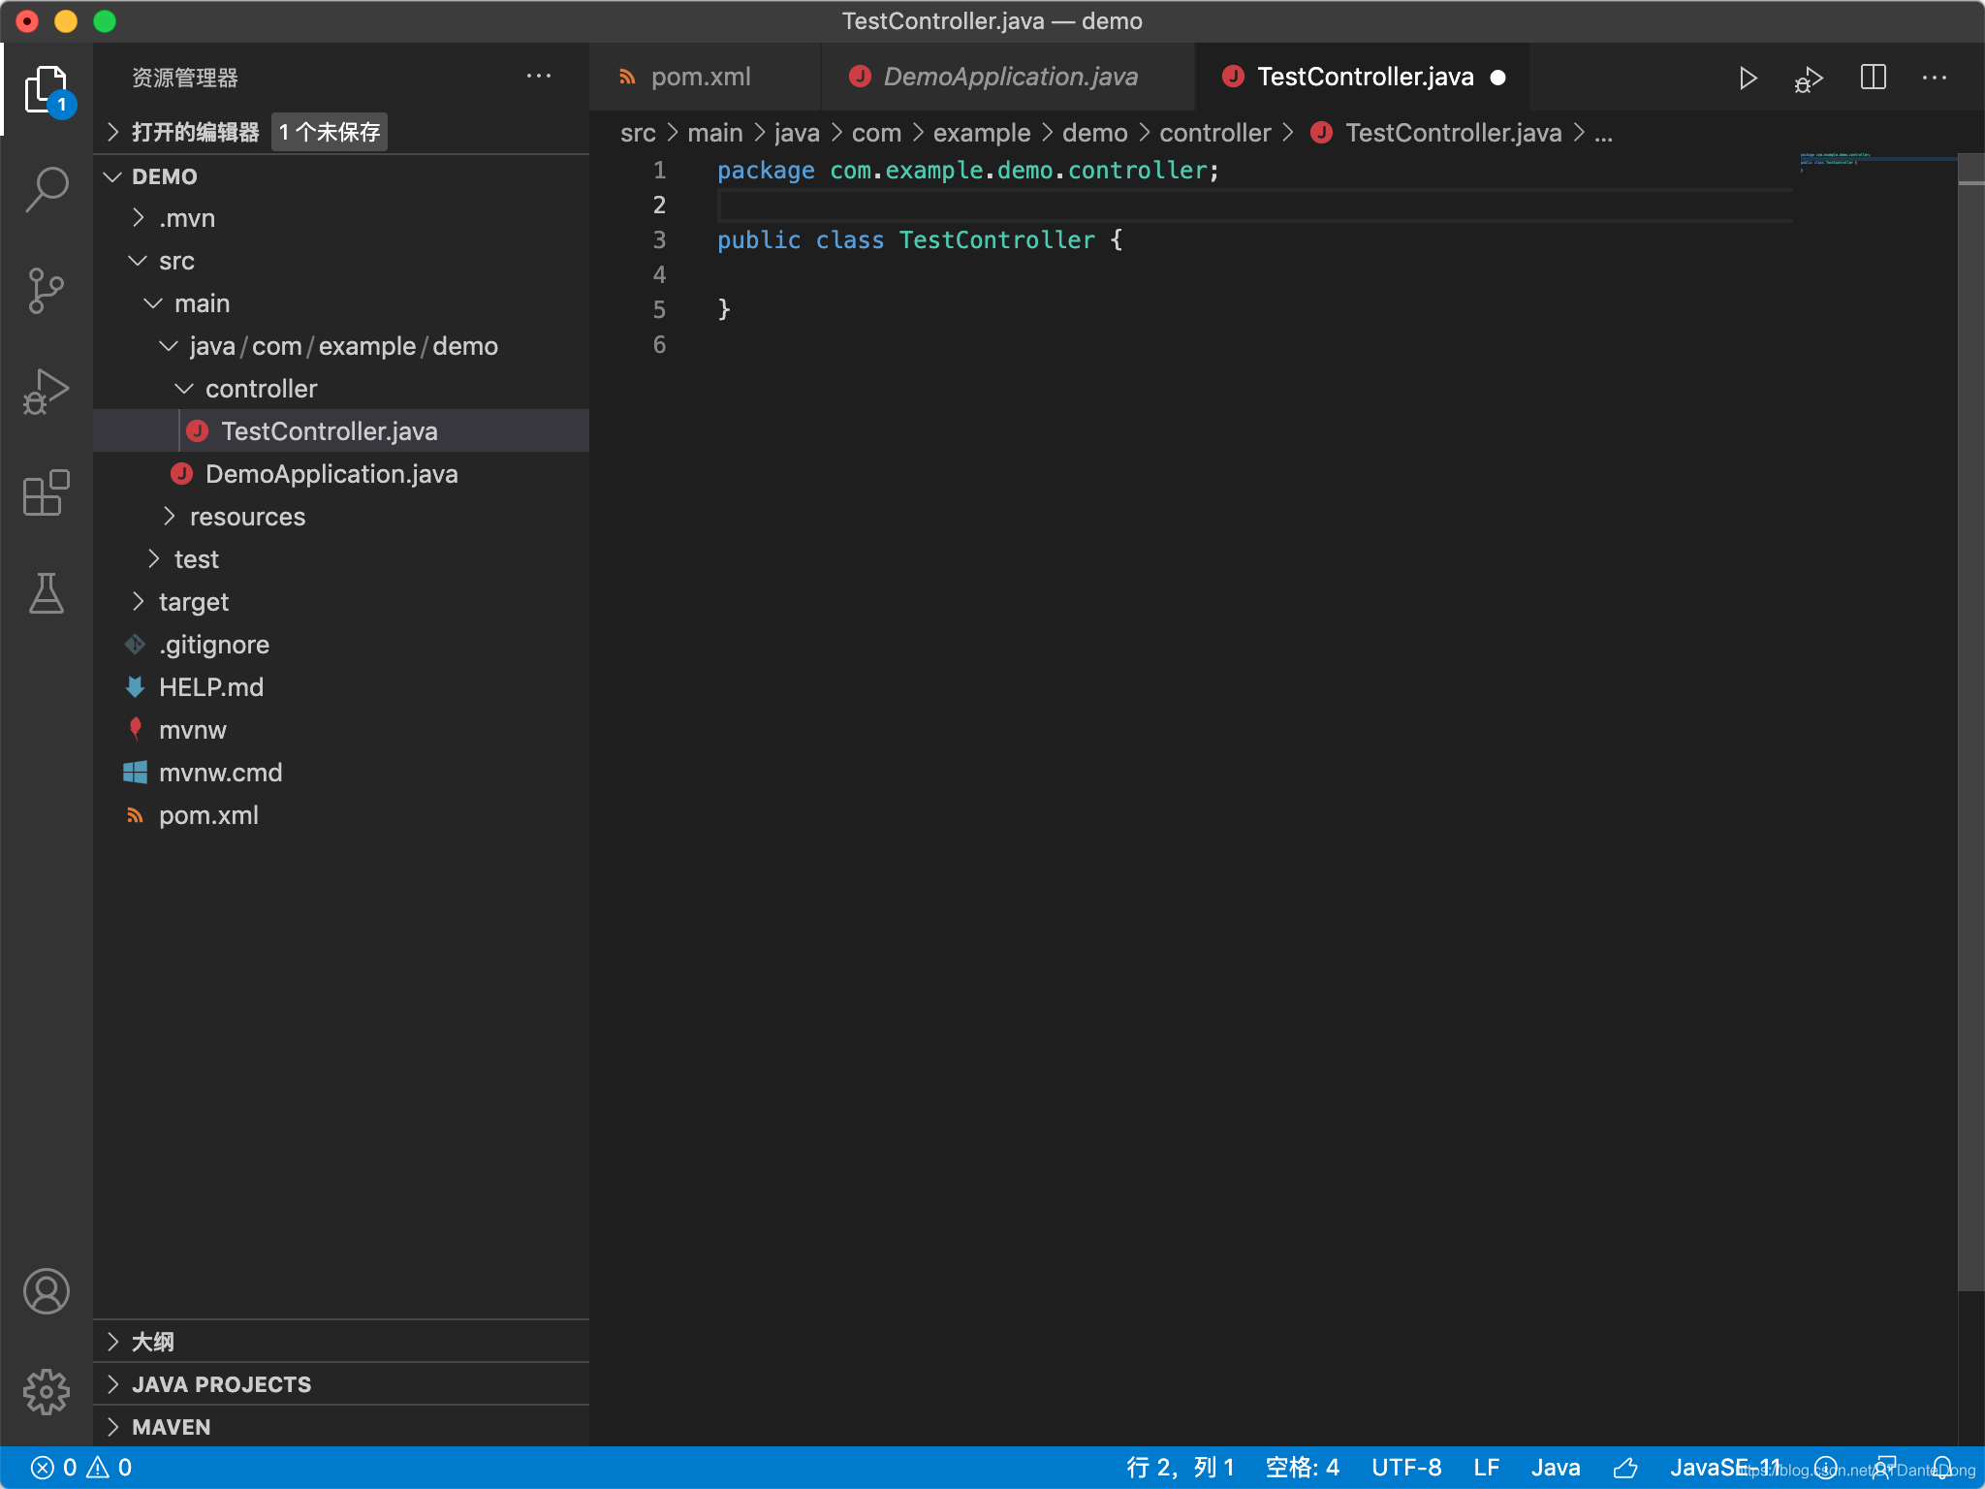Switch to the DemoApplication.java tab
The width and height of the screenshot is (1985, 1489).
(x=1008, y=77)
